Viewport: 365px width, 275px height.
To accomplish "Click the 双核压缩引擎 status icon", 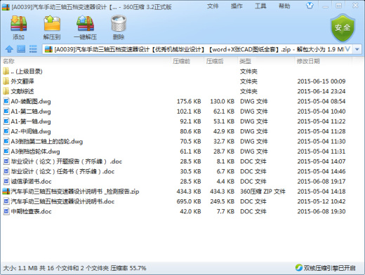I will 299,267.
